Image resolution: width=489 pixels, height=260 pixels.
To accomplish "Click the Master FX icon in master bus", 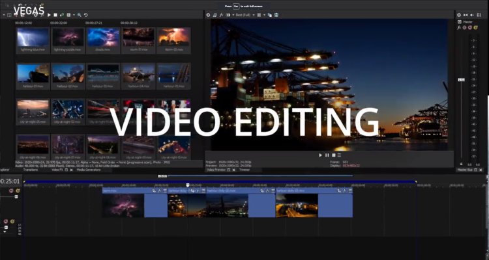I will 459,28.
